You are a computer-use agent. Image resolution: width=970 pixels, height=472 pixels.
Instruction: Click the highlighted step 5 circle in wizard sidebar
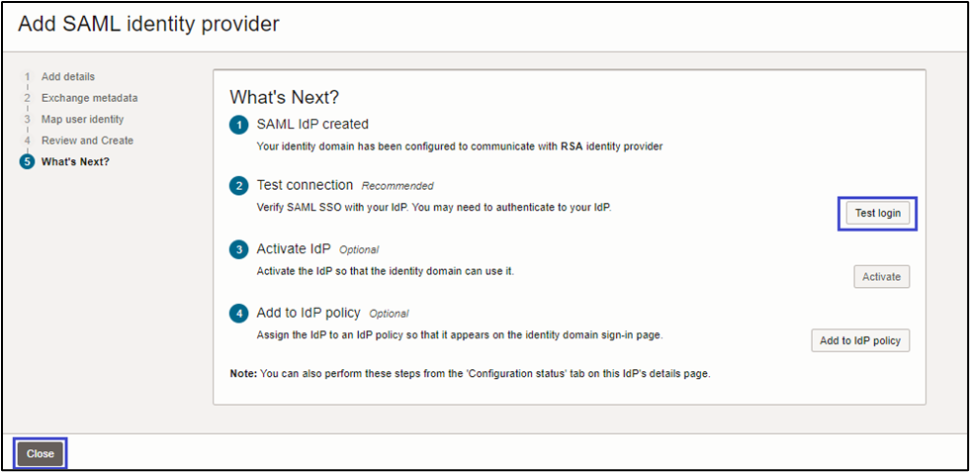(x=28, y=161)
